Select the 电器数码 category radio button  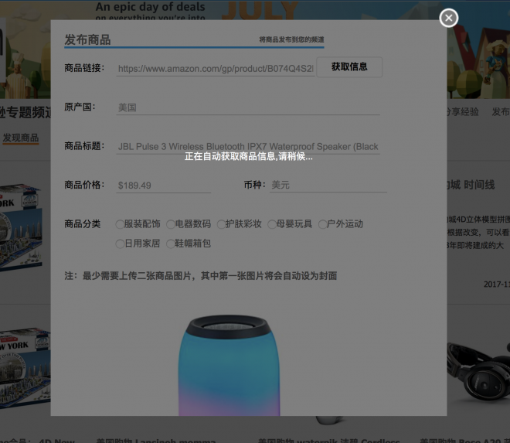(x=171, y=224)
